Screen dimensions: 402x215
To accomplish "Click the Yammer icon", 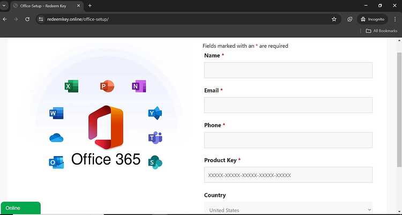I will click(x=155, y=113).
